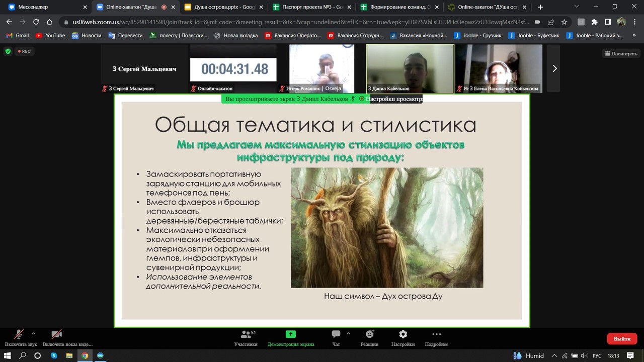Open Windows taskbar search

coord(23,355)
